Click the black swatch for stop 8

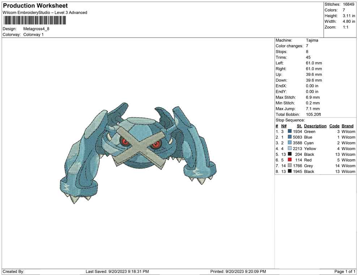290,171
